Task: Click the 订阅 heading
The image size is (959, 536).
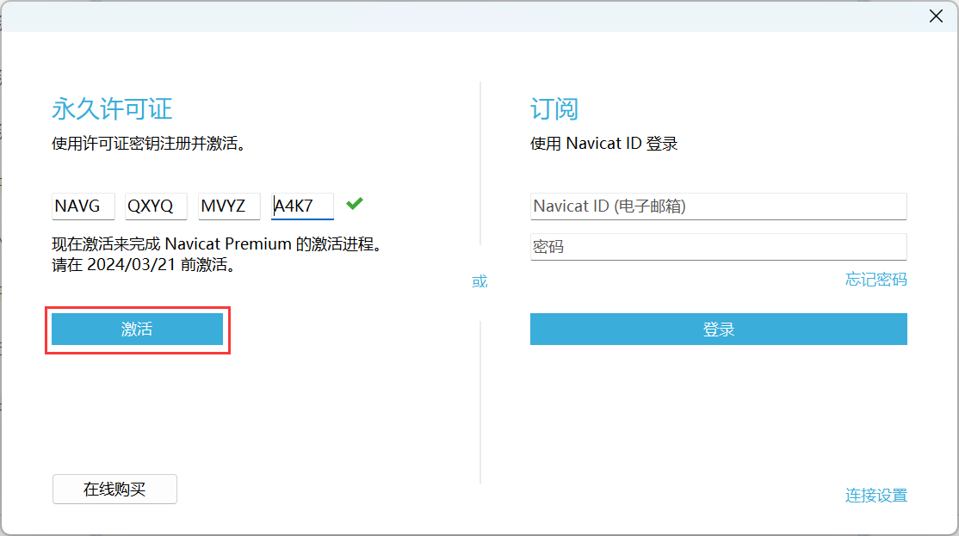Action: tap(554, 109)
